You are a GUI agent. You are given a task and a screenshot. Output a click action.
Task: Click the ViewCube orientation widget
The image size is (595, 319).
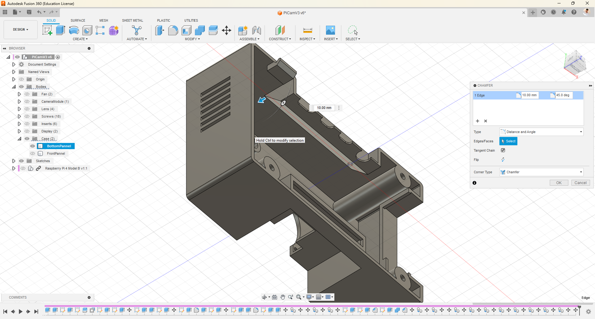[x=575, y=63]
